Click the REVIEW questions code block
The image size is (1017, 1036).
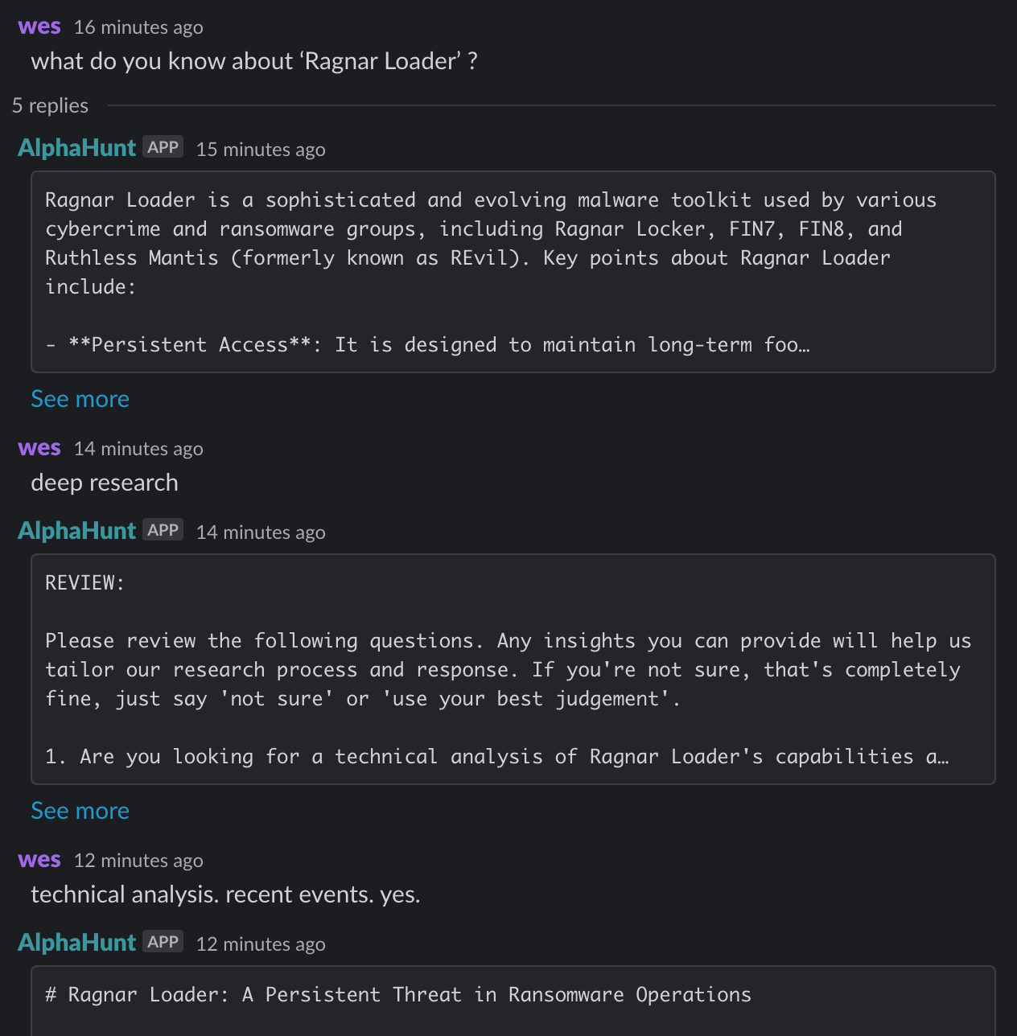[x=513, y=669]
